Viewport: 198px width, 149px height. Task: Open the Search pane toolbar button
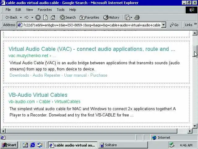tap(68, 17)
